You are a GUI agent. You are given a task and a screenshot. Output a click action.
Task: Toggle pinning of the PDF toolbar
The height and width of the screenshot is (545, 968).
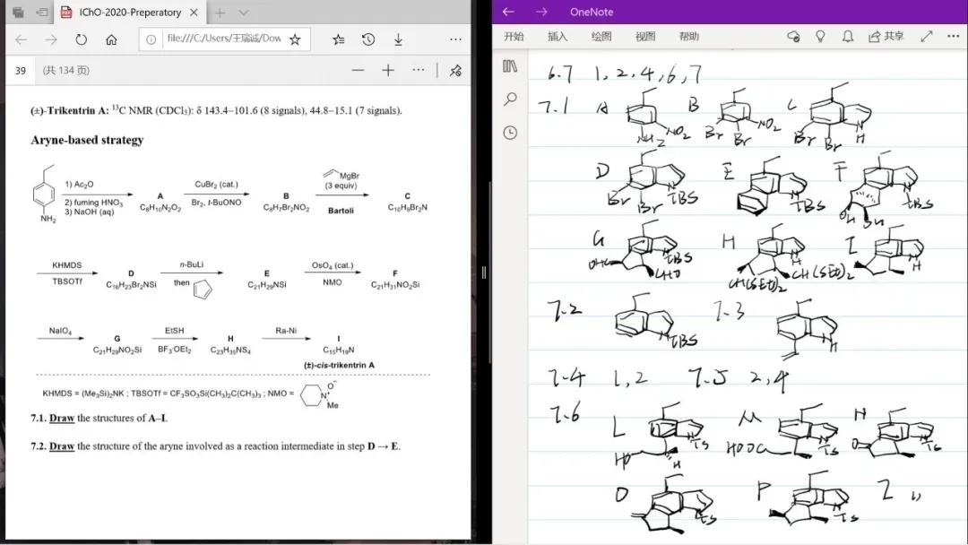(455, 71)
